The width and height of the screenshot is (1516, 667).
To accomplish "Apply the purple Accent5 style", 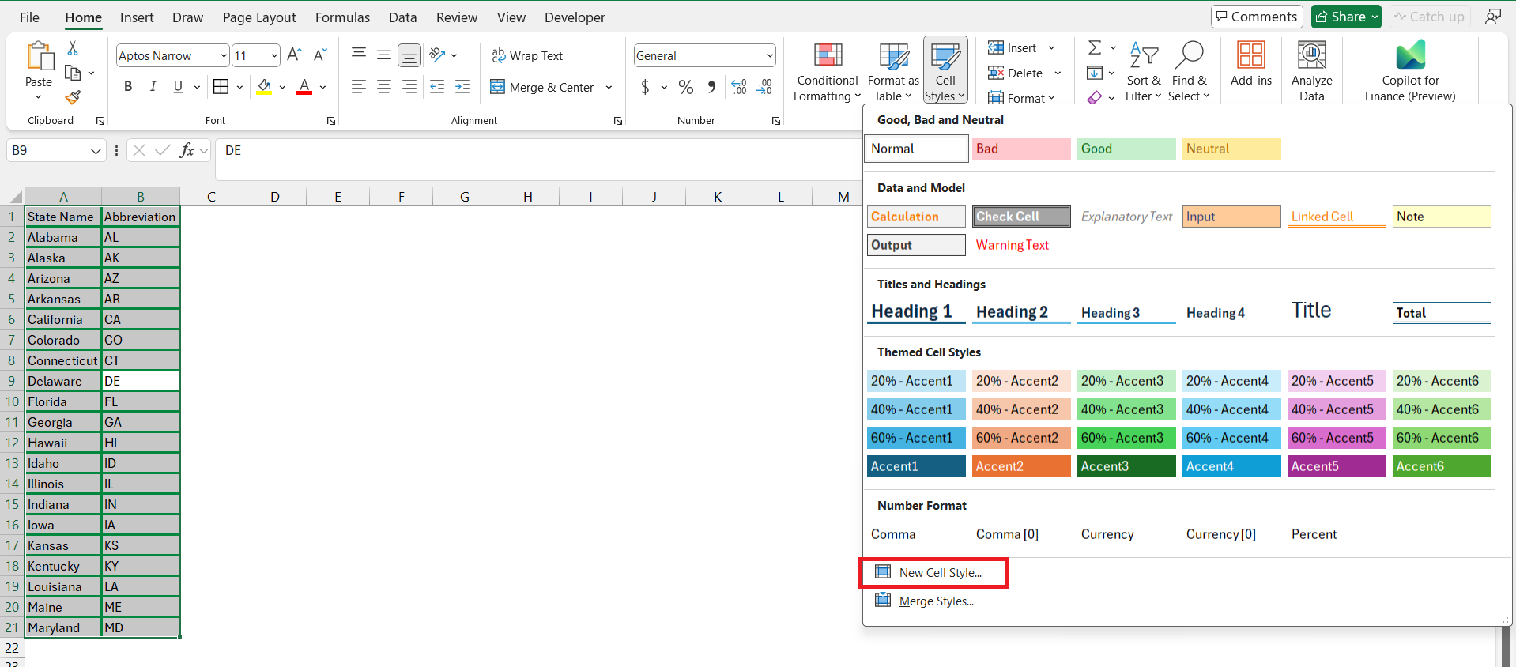I will point(1337,466).
